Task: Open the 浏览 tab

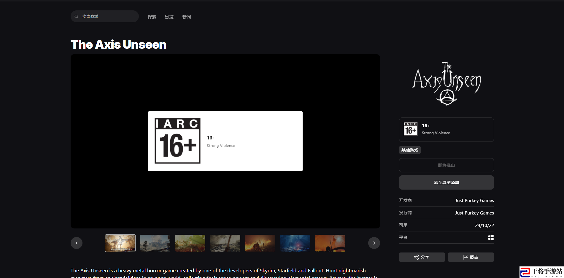Action: [169, 17]
